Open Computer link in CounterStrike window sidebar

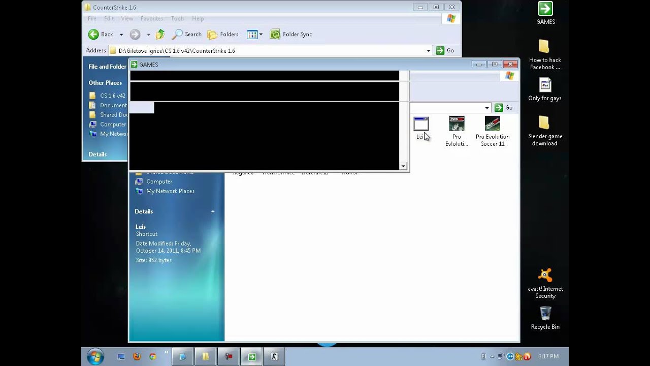coord(108,125)
